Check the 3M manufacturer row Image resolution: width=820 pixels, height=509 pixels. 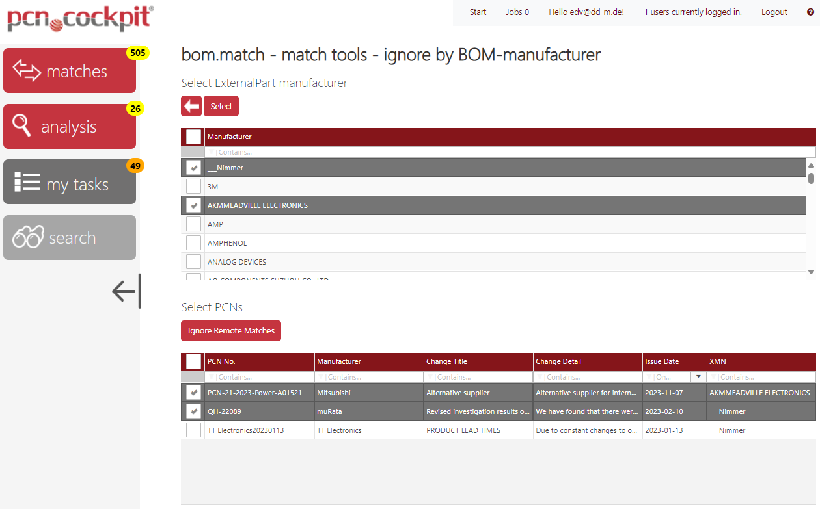point(193,186)
